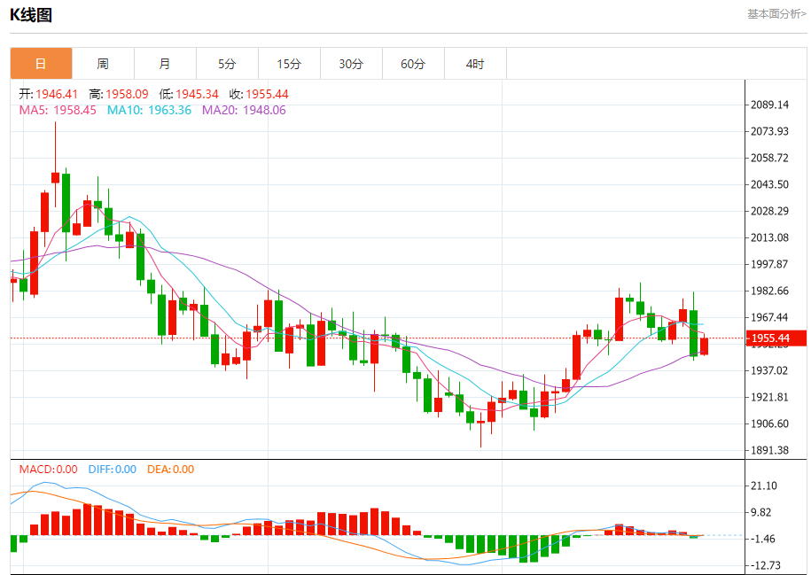Click the 1997.87 price axis label
Screen dimensions: 811x575
(769, 264)
